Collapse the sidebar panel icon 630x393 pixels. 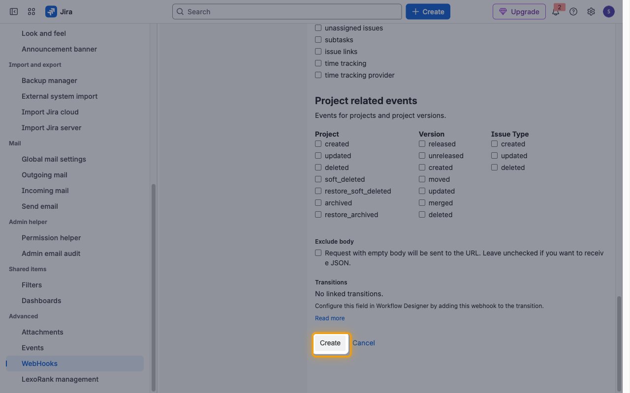[x=14, y=12]
